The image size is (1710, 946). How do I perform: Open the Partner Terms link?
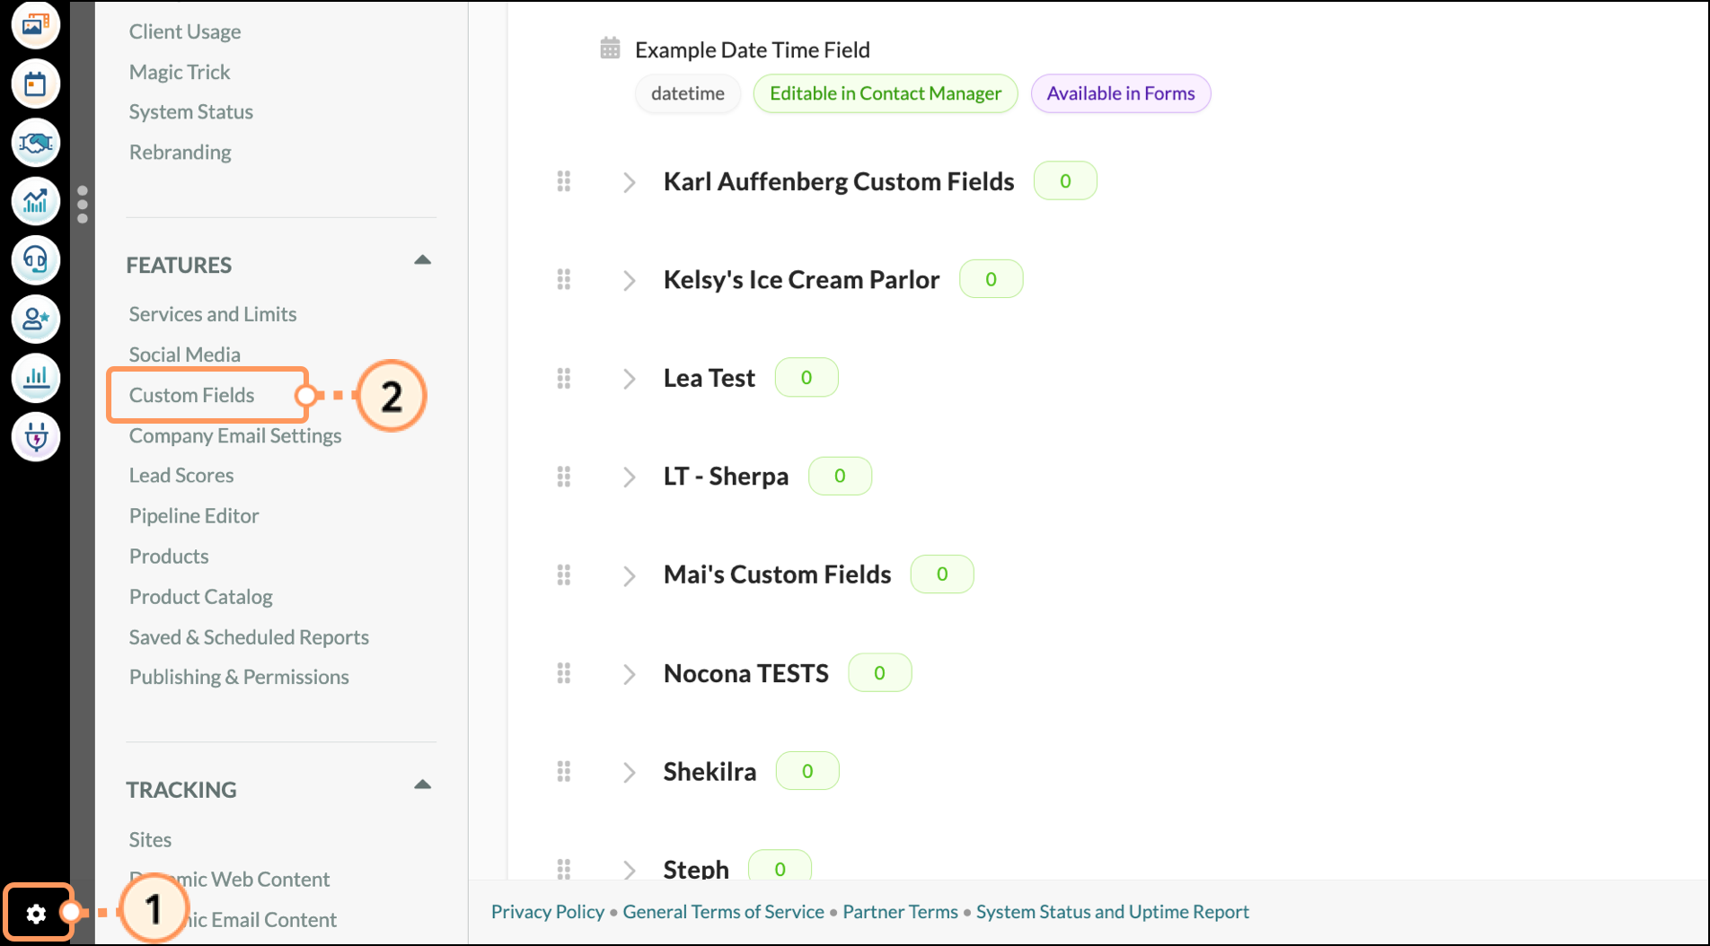900,912
